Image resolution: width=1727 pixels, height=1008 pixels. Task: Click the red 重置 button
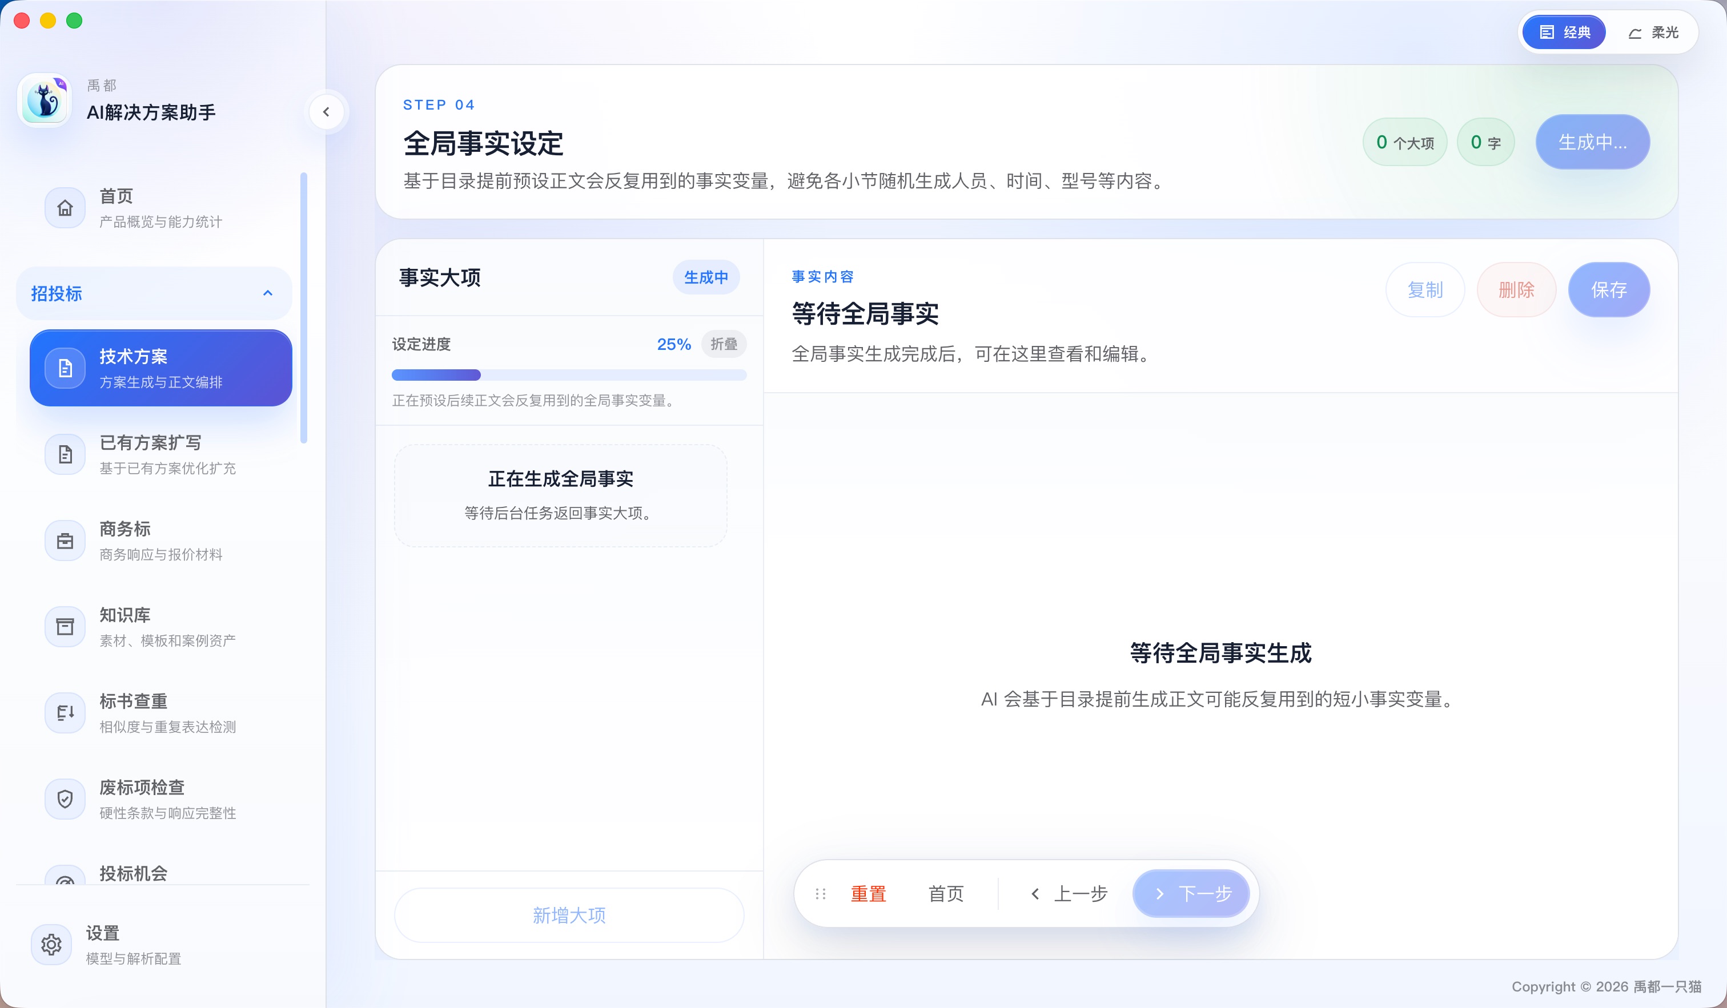[868, 894]
